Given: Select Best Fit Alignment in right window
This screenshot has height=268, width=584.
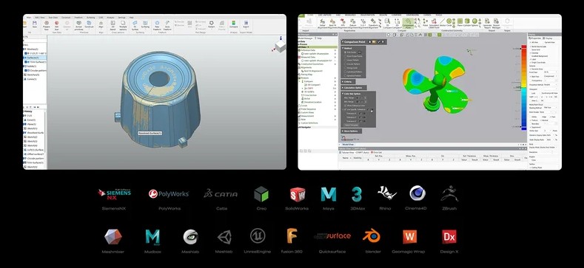Looking at the screenshot, I should point(332,24).
